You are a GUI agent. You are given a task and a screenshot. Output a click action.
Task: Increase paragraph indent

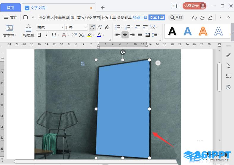point(145,27)
